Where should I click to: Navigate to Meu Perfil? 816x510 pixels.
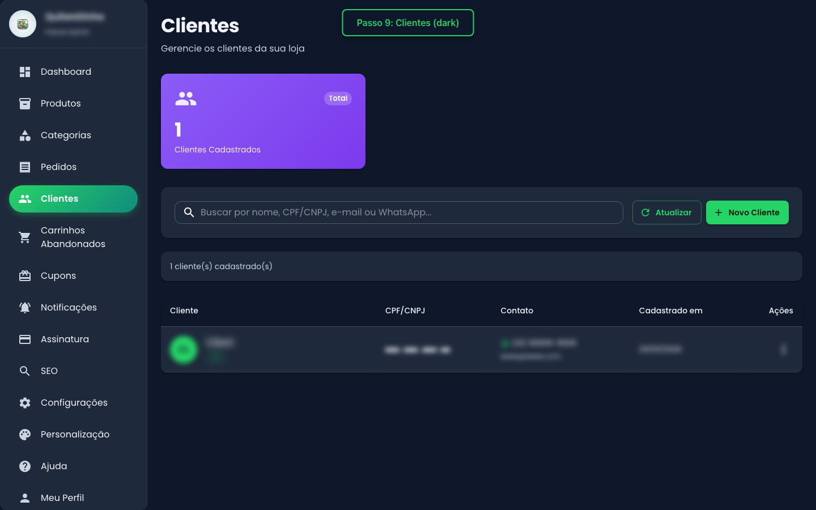click(62, 498)
